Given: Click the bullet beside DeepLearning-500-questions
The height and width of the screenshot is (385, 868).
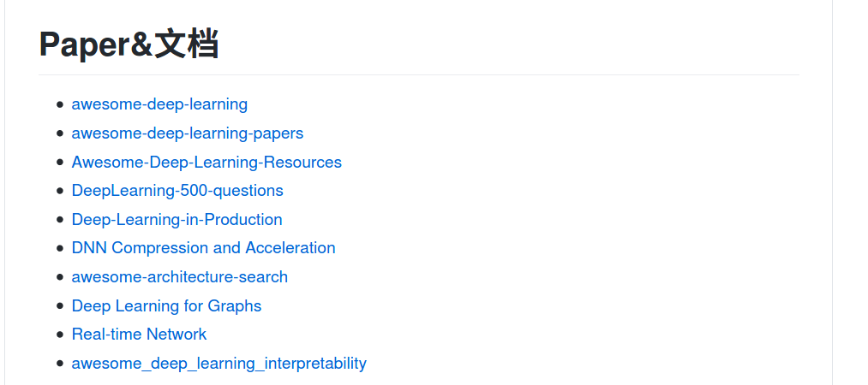Looking at the screenshot, I should click(60, 191).
